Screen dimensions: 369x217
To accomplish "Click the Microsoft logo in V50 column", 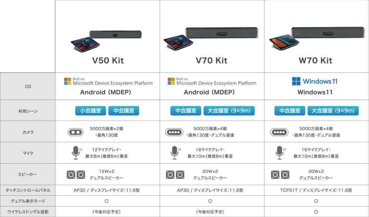I will tap(67, 81).
